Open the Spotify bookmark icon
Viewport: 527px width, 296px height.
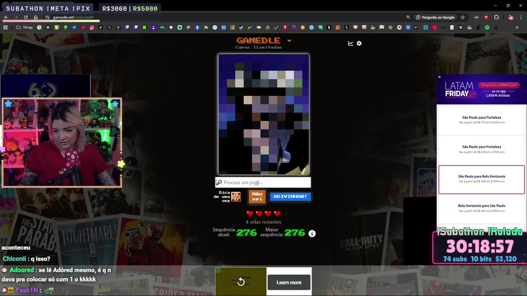point(487,28)
